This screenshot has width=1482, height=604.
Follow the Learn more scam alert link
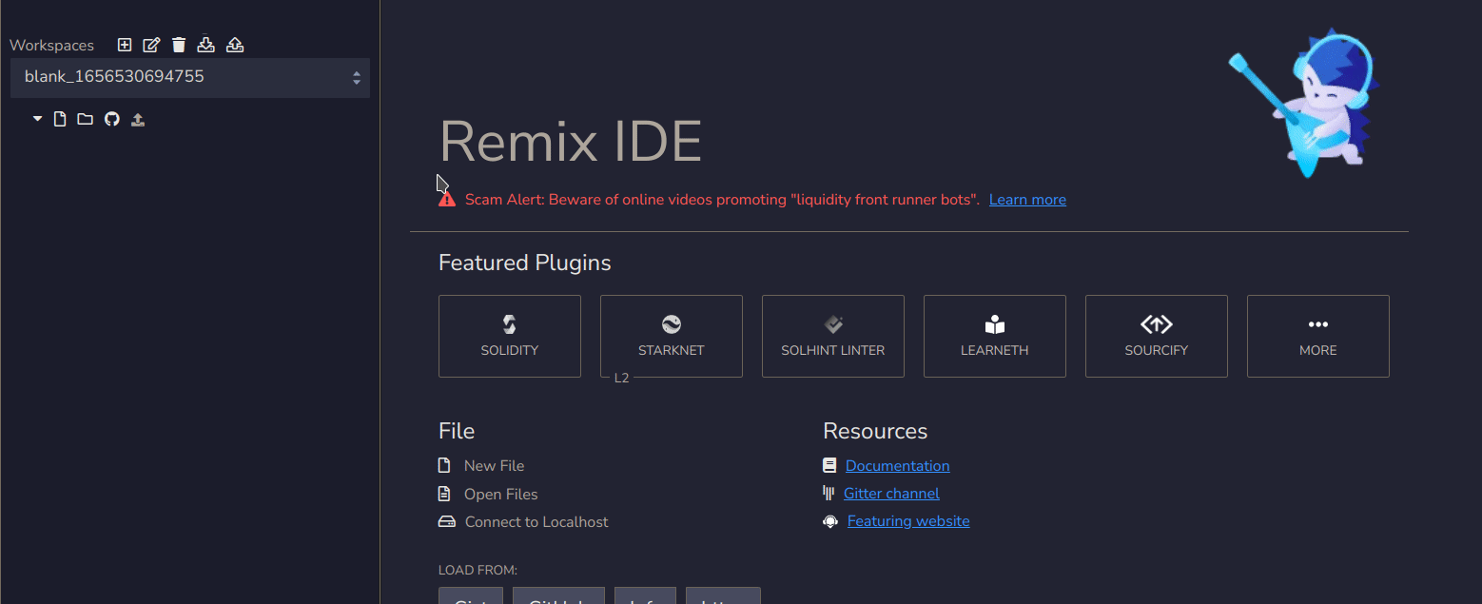(1027, 200)
